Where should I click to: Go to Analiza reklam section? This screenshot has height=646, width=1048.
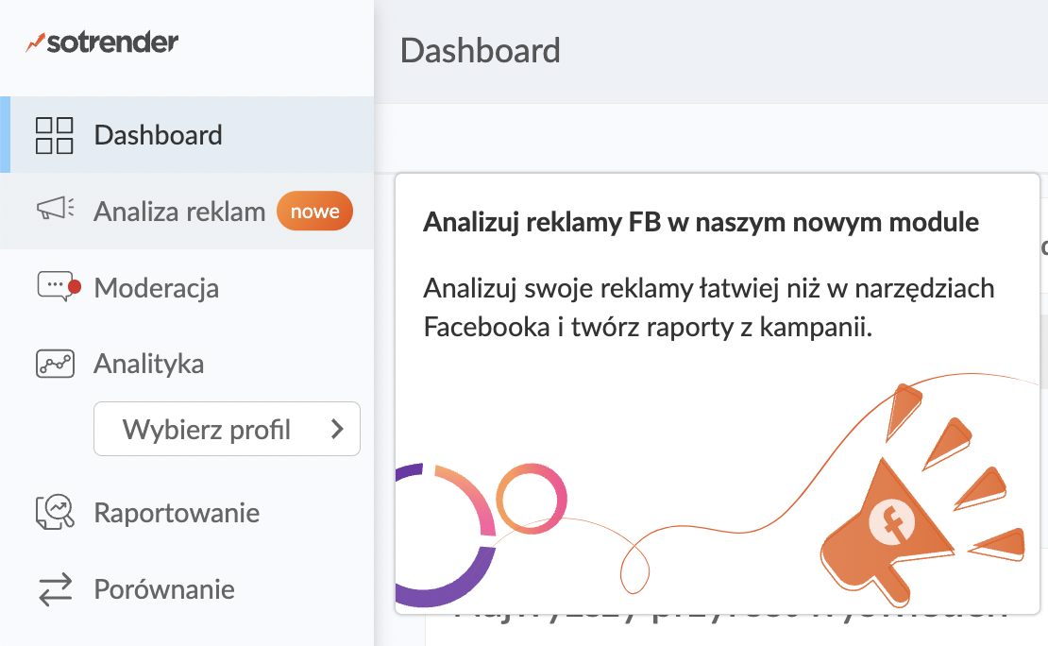pyautogui.click(x=179, y=212)
